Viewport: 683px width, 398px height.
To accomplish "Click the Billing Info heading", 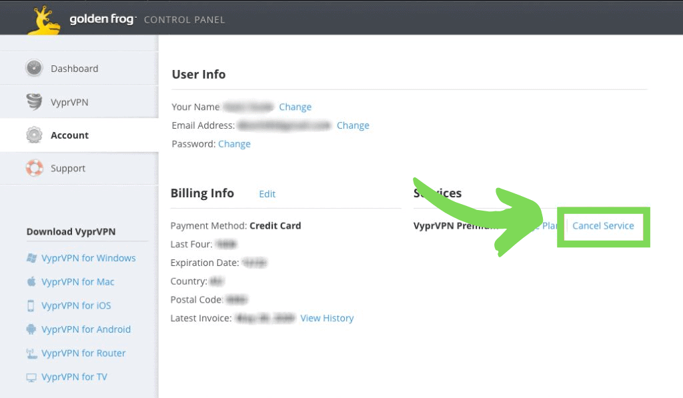I will click(x=202, y=193).
